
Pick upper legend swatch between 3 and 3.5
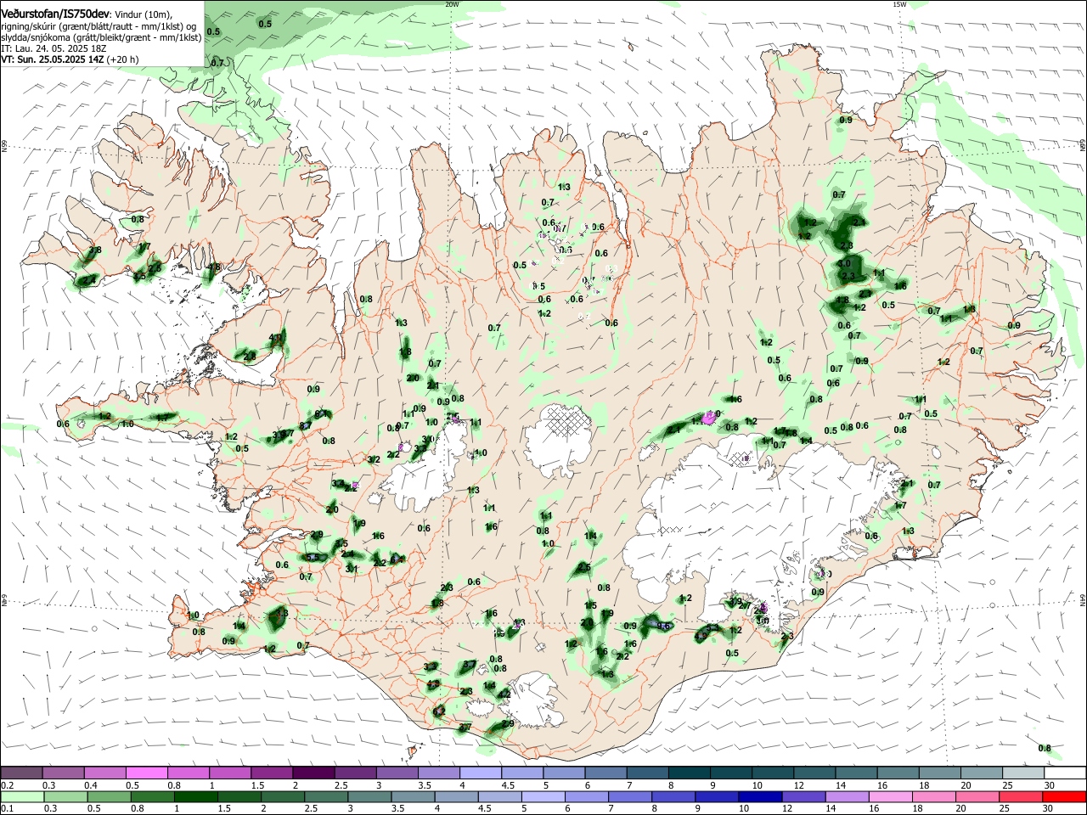click(x=397, y=773)
